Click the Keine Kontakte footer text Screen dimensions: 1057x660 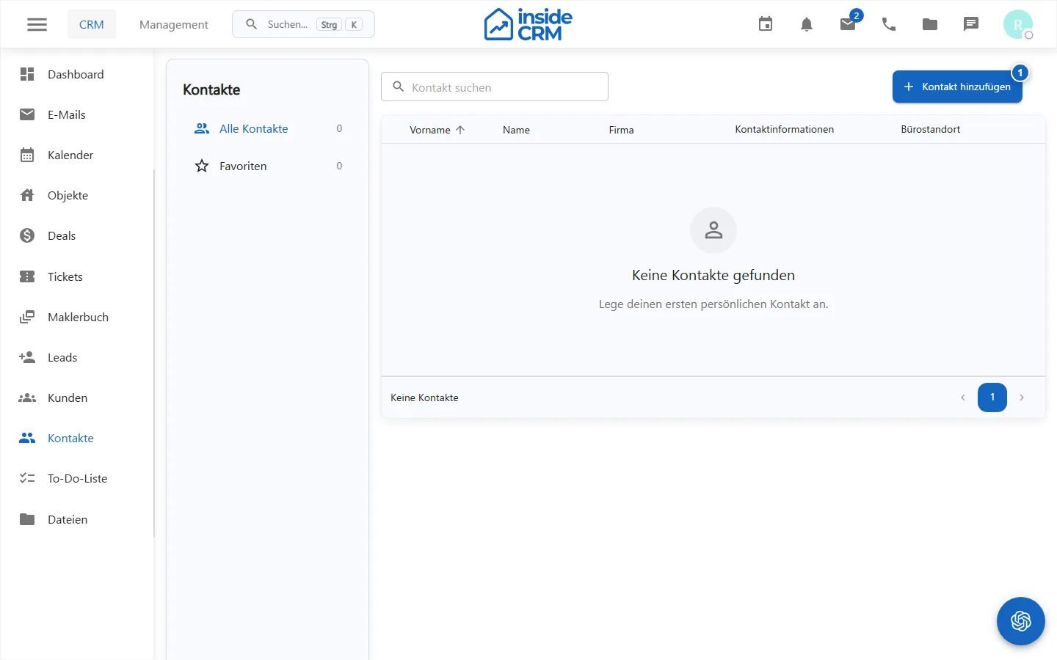(x=424, y=397)
